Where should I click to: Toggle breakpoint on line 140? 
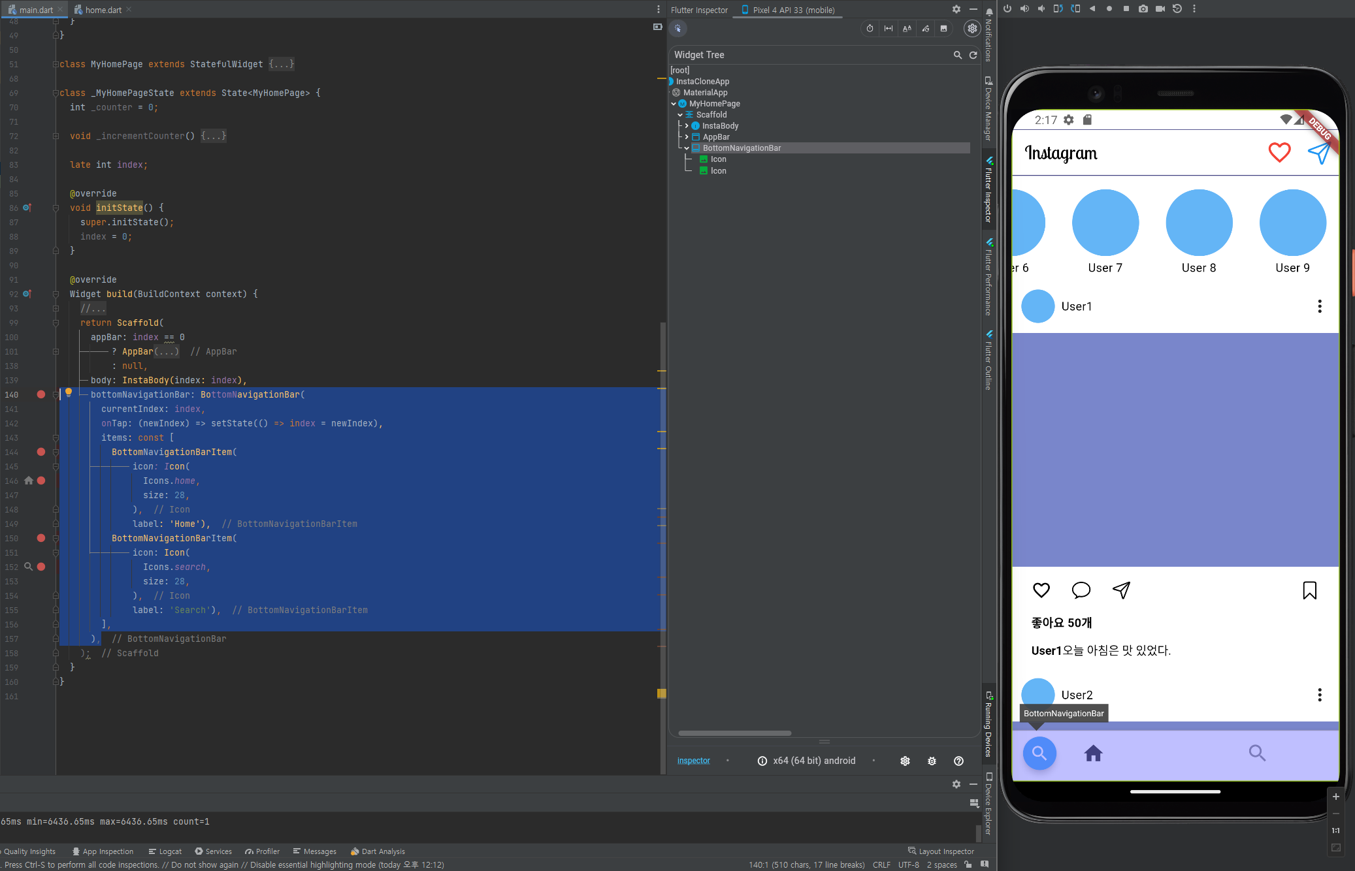coord(41,394)
